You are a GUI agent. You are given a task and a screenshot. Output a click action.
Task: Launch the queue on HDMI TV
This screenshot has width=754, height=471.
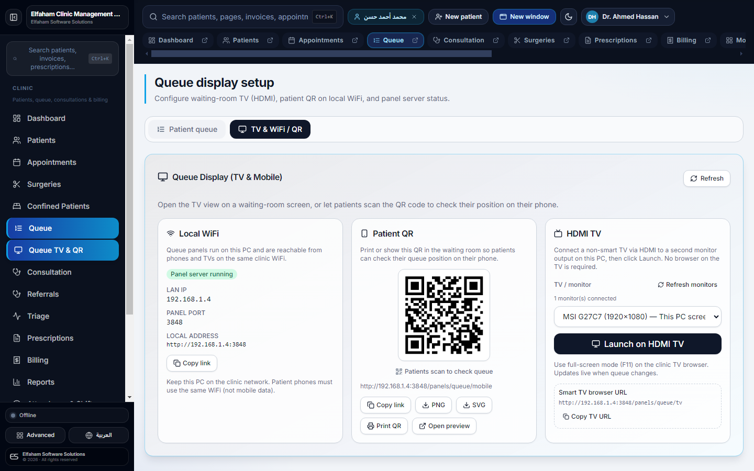click(x=638, y=344)
